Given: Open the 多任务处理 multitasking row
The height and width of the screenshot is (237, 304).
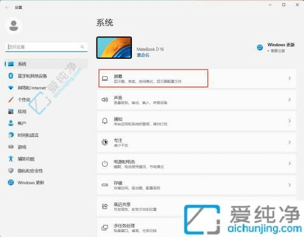Looking at the screenshot, I should click(x=196, y=227).
